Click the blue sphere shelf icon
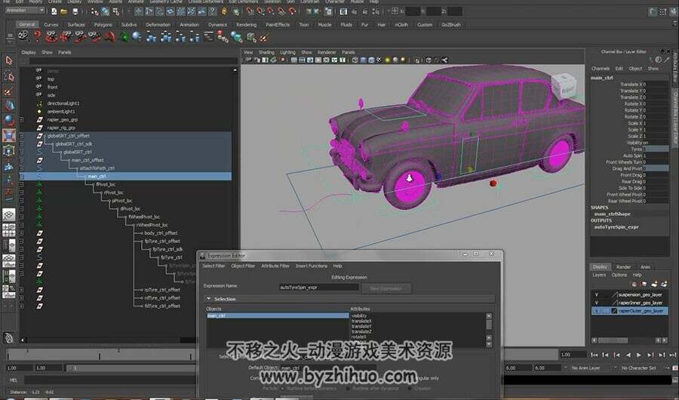The image size is (679, 400). tap(137, 37)
